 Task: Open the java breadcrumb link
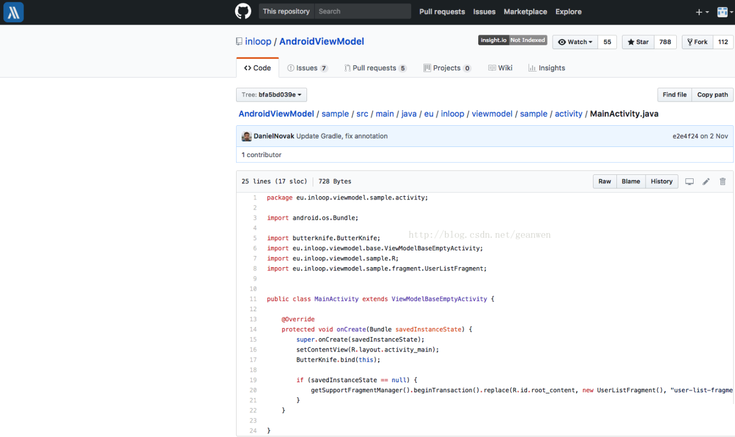409,114
